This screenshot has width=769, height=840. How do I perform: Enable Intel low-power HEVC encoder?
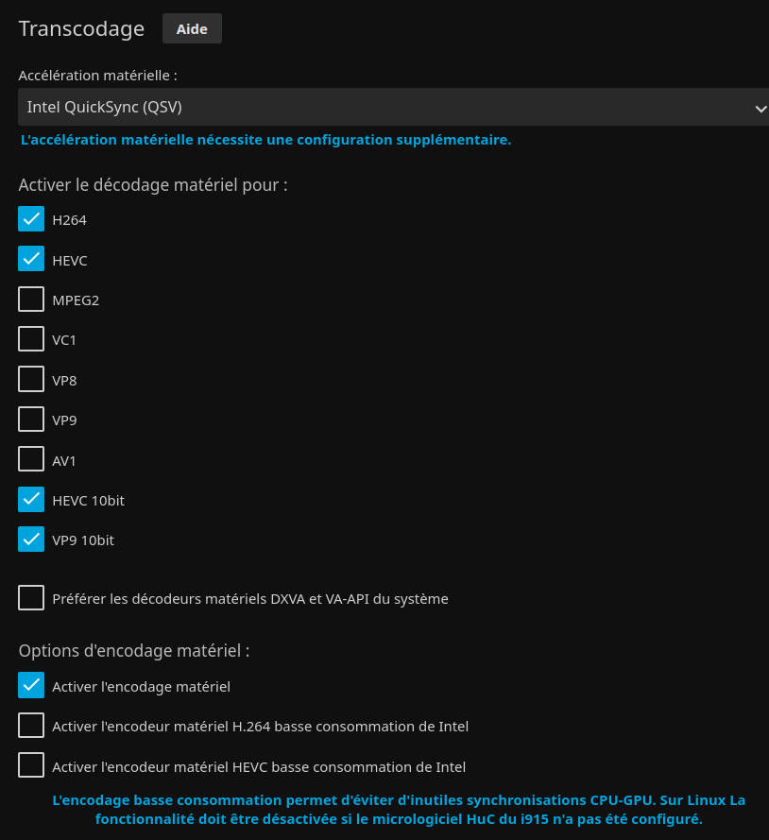click(31, 765)
